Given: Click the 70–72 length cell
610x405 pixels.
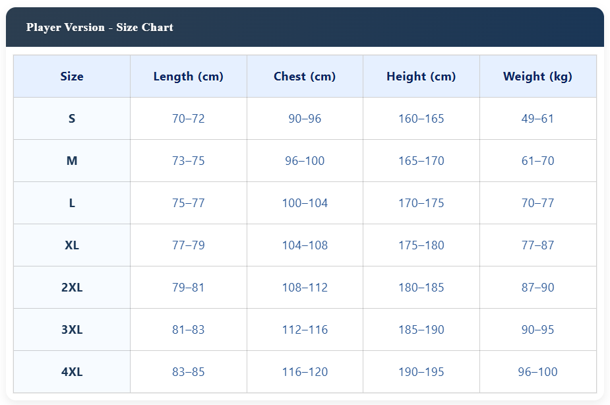Looking at the screenshot, I should (x=188, y=119).
